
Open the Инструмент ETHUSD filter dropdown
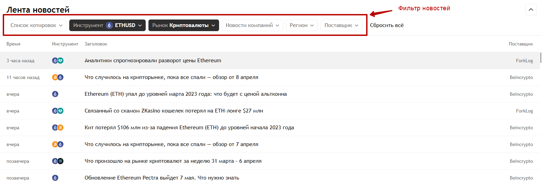pos(107,25)
